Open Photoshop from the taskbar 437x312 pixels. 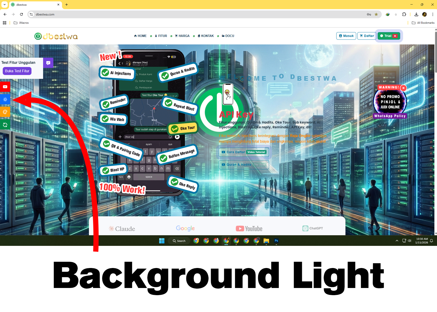click(x=276, y=241)
